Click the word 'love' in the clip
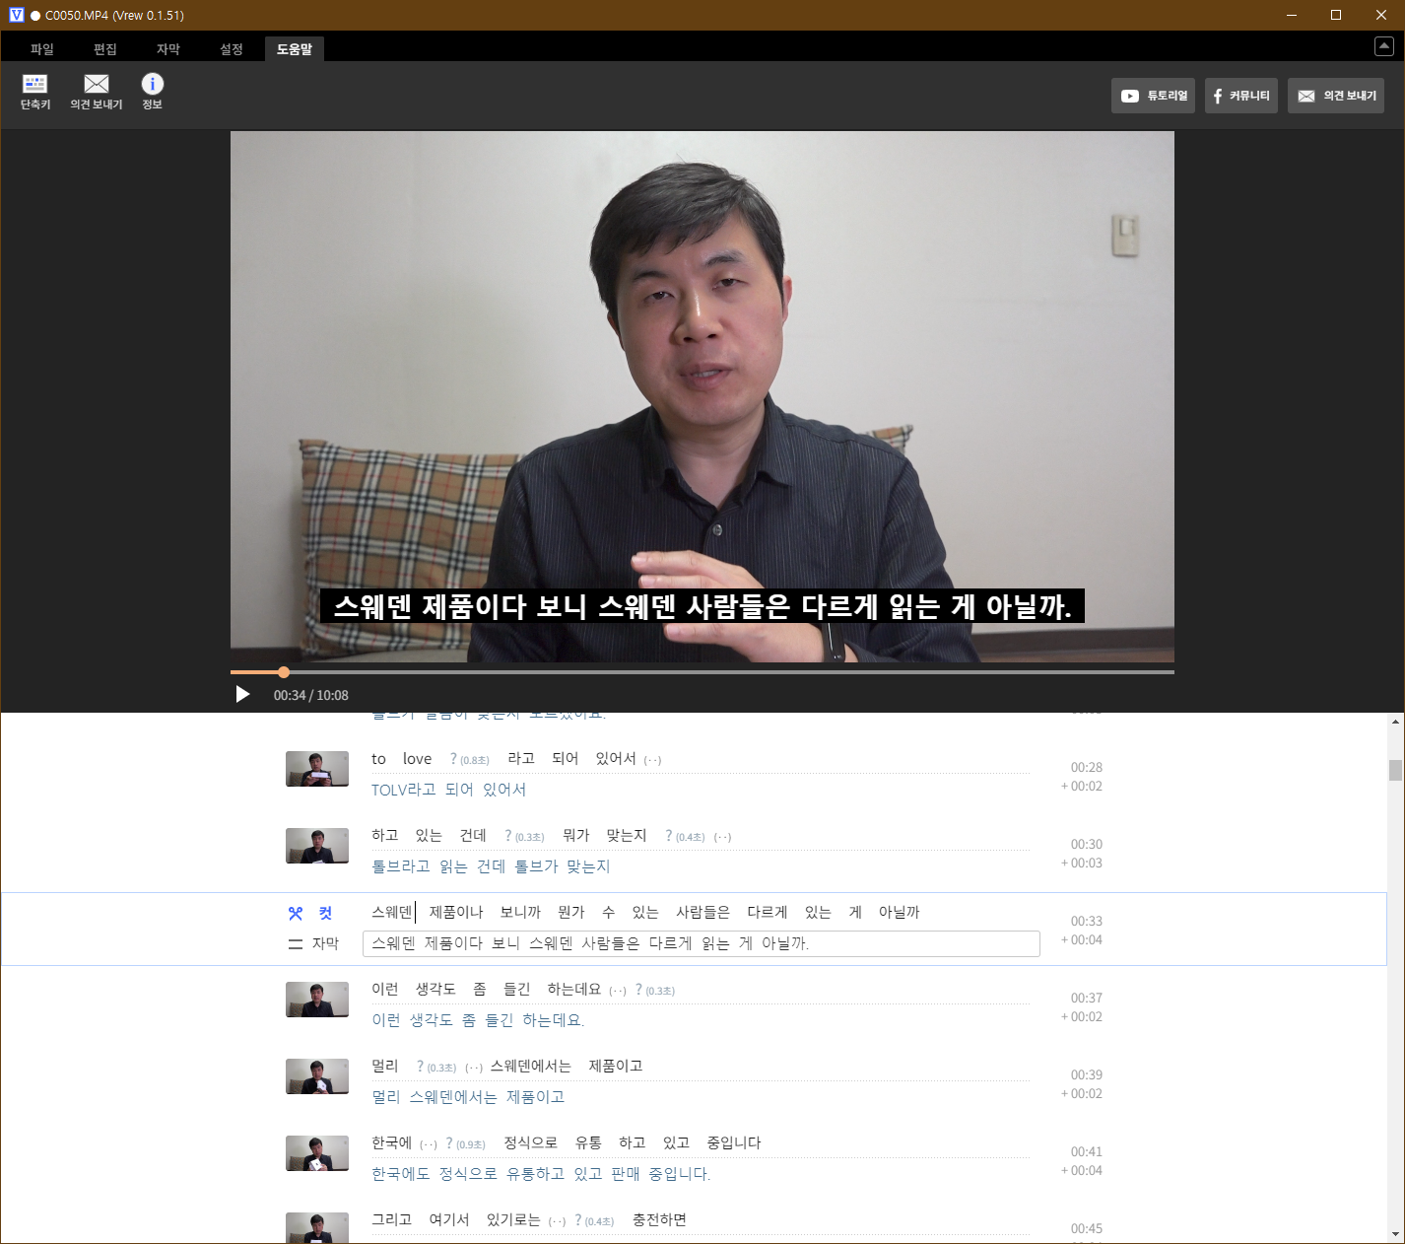This screenshot has width=1405, height=1244. click(417, 759)
